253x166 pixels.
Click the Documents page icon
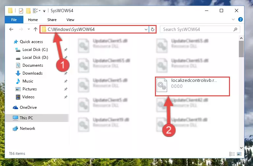pos(18,65)
